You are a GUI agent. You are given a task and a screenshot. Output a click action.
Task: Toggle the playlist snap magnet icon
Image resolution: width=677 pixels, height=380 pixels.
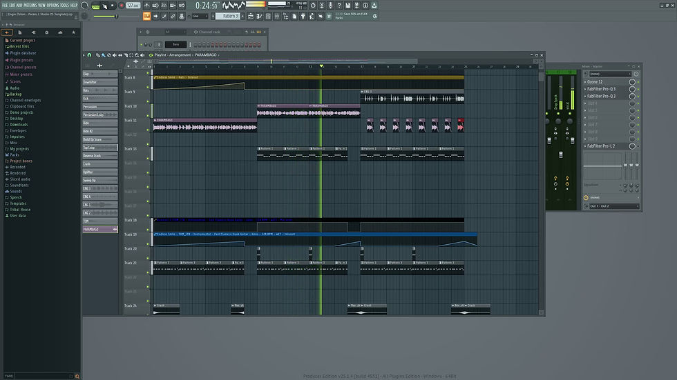point(89,55)
